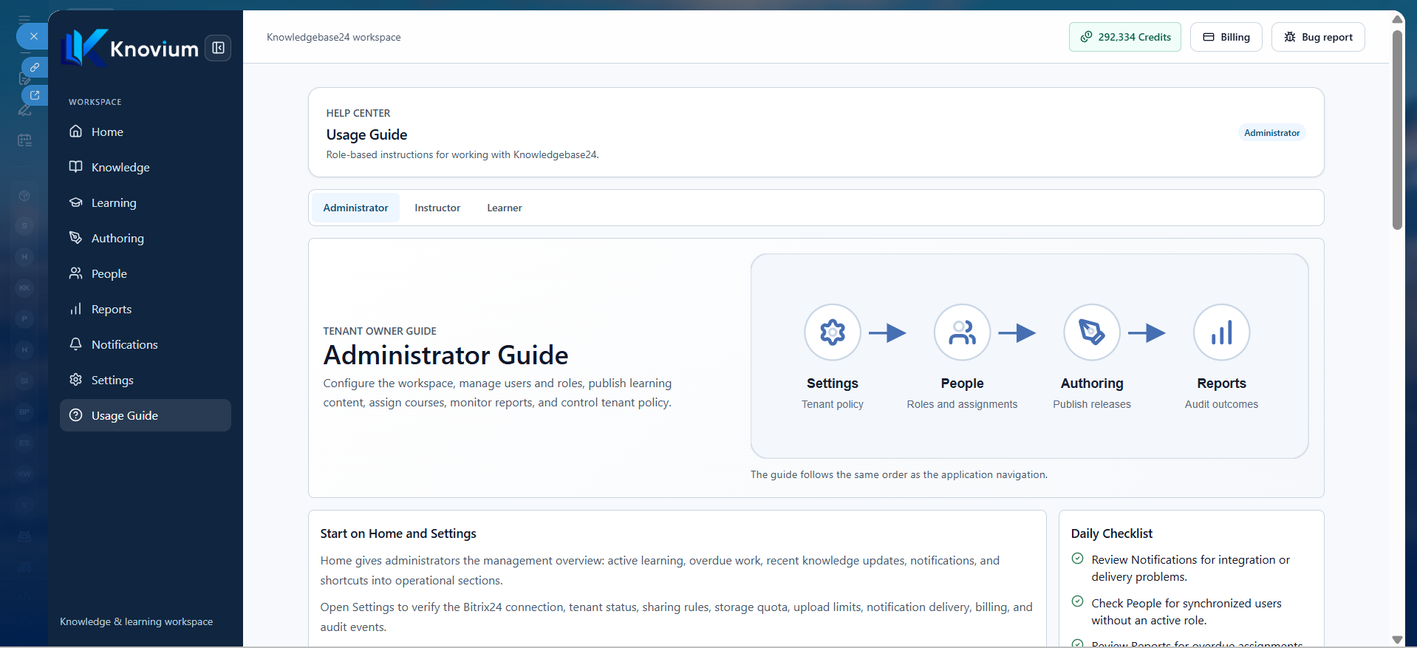
Task: Switch to the Administrator tab
Action: [x=355, y=208]
